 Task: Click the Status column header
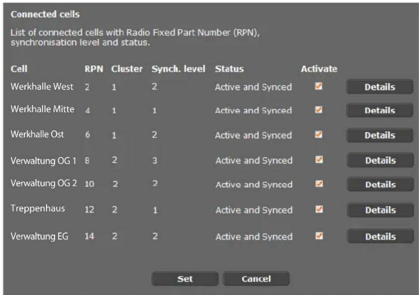229,69
